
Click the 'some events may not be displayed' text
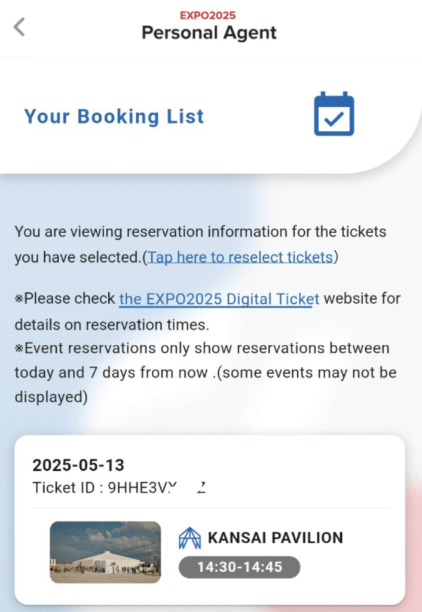(x=305, y=373)
